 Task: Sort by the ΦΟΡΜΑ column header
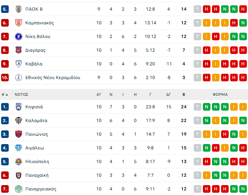pyautogui.click(x=220, y=95)
